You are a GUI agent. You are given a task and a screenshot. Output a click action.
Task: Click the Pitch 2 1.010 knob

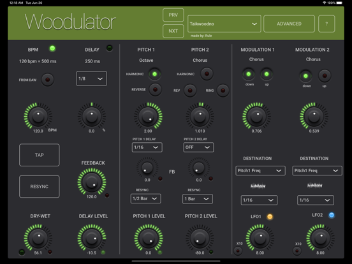(200, 116)
